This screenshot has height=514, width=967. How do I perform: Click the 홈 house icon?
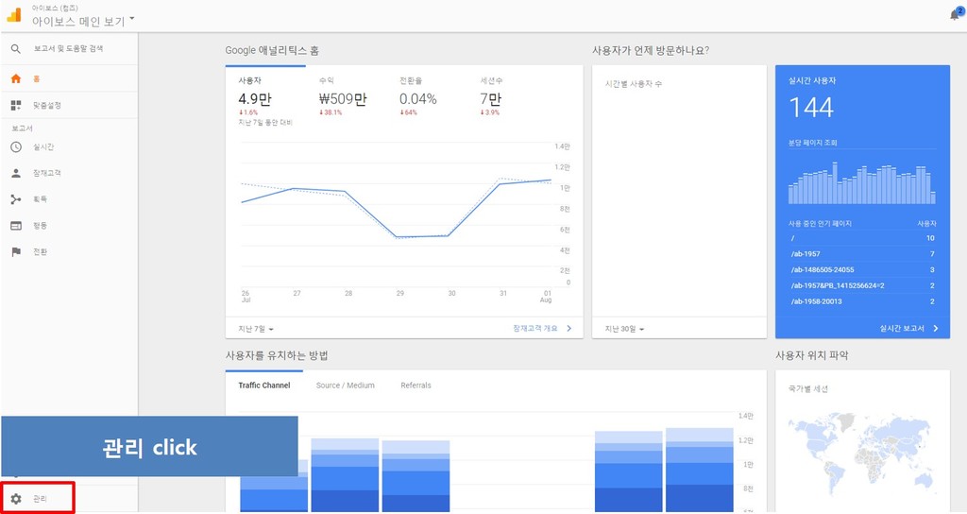16,79
